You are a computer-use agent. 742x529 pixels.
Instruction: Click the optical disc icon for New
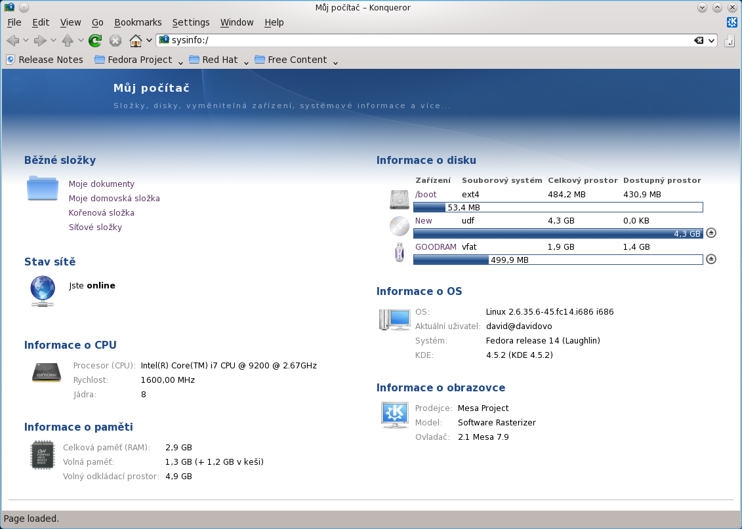coord(399,226)
